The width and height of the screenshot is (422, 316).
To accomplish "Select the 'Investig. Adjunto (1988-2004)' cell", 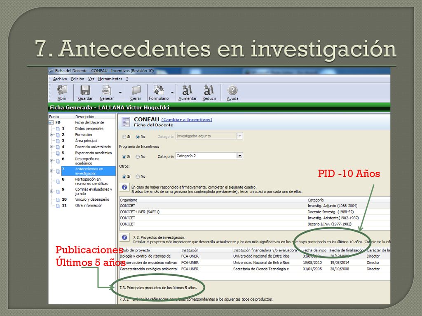I will click(333, 206).
